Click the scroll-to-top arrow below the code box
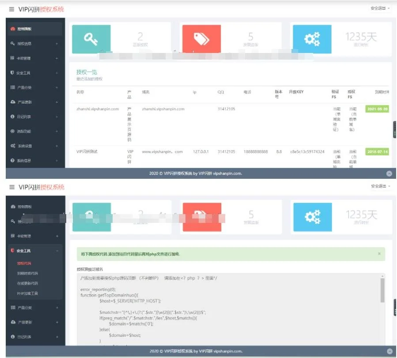The height and width of the screenshot is (358, 397). (x=389, y=351)
